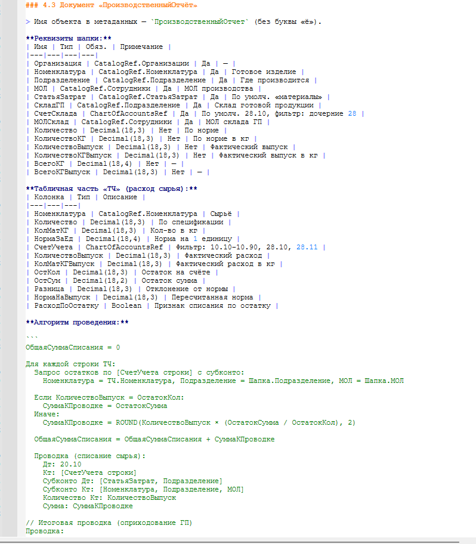Image resolution: width=476 pixels, height=544 pixels.
Task: Click the 'МОЛСклад' attribute name
Action: [x=51, y=122]
